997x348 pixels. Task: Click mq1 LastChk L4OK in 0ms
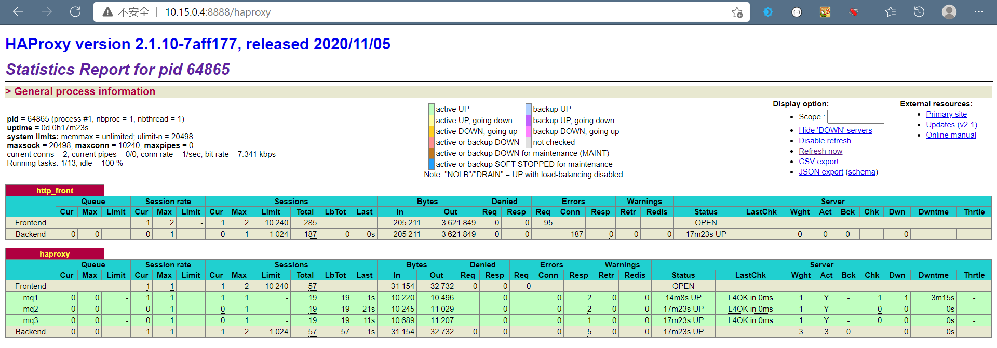pyautogui.click(x=750, y=298)
